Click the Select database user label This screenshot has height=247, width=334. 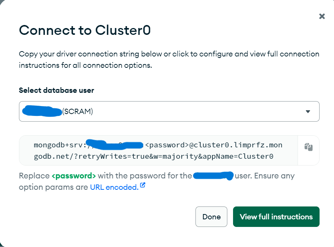(57, 90)
